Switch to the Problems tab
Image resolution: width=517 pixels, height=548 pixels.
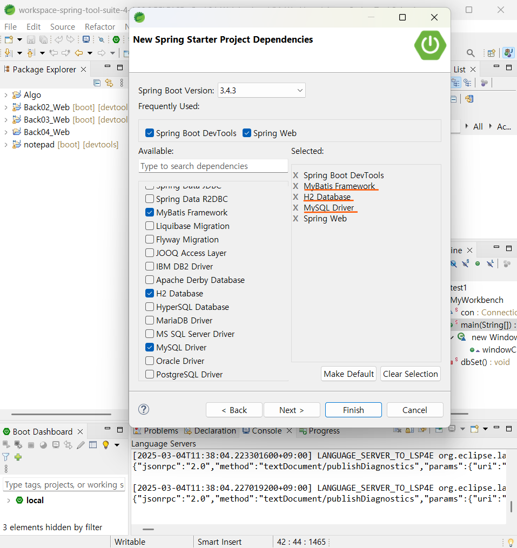pos(156,431)
